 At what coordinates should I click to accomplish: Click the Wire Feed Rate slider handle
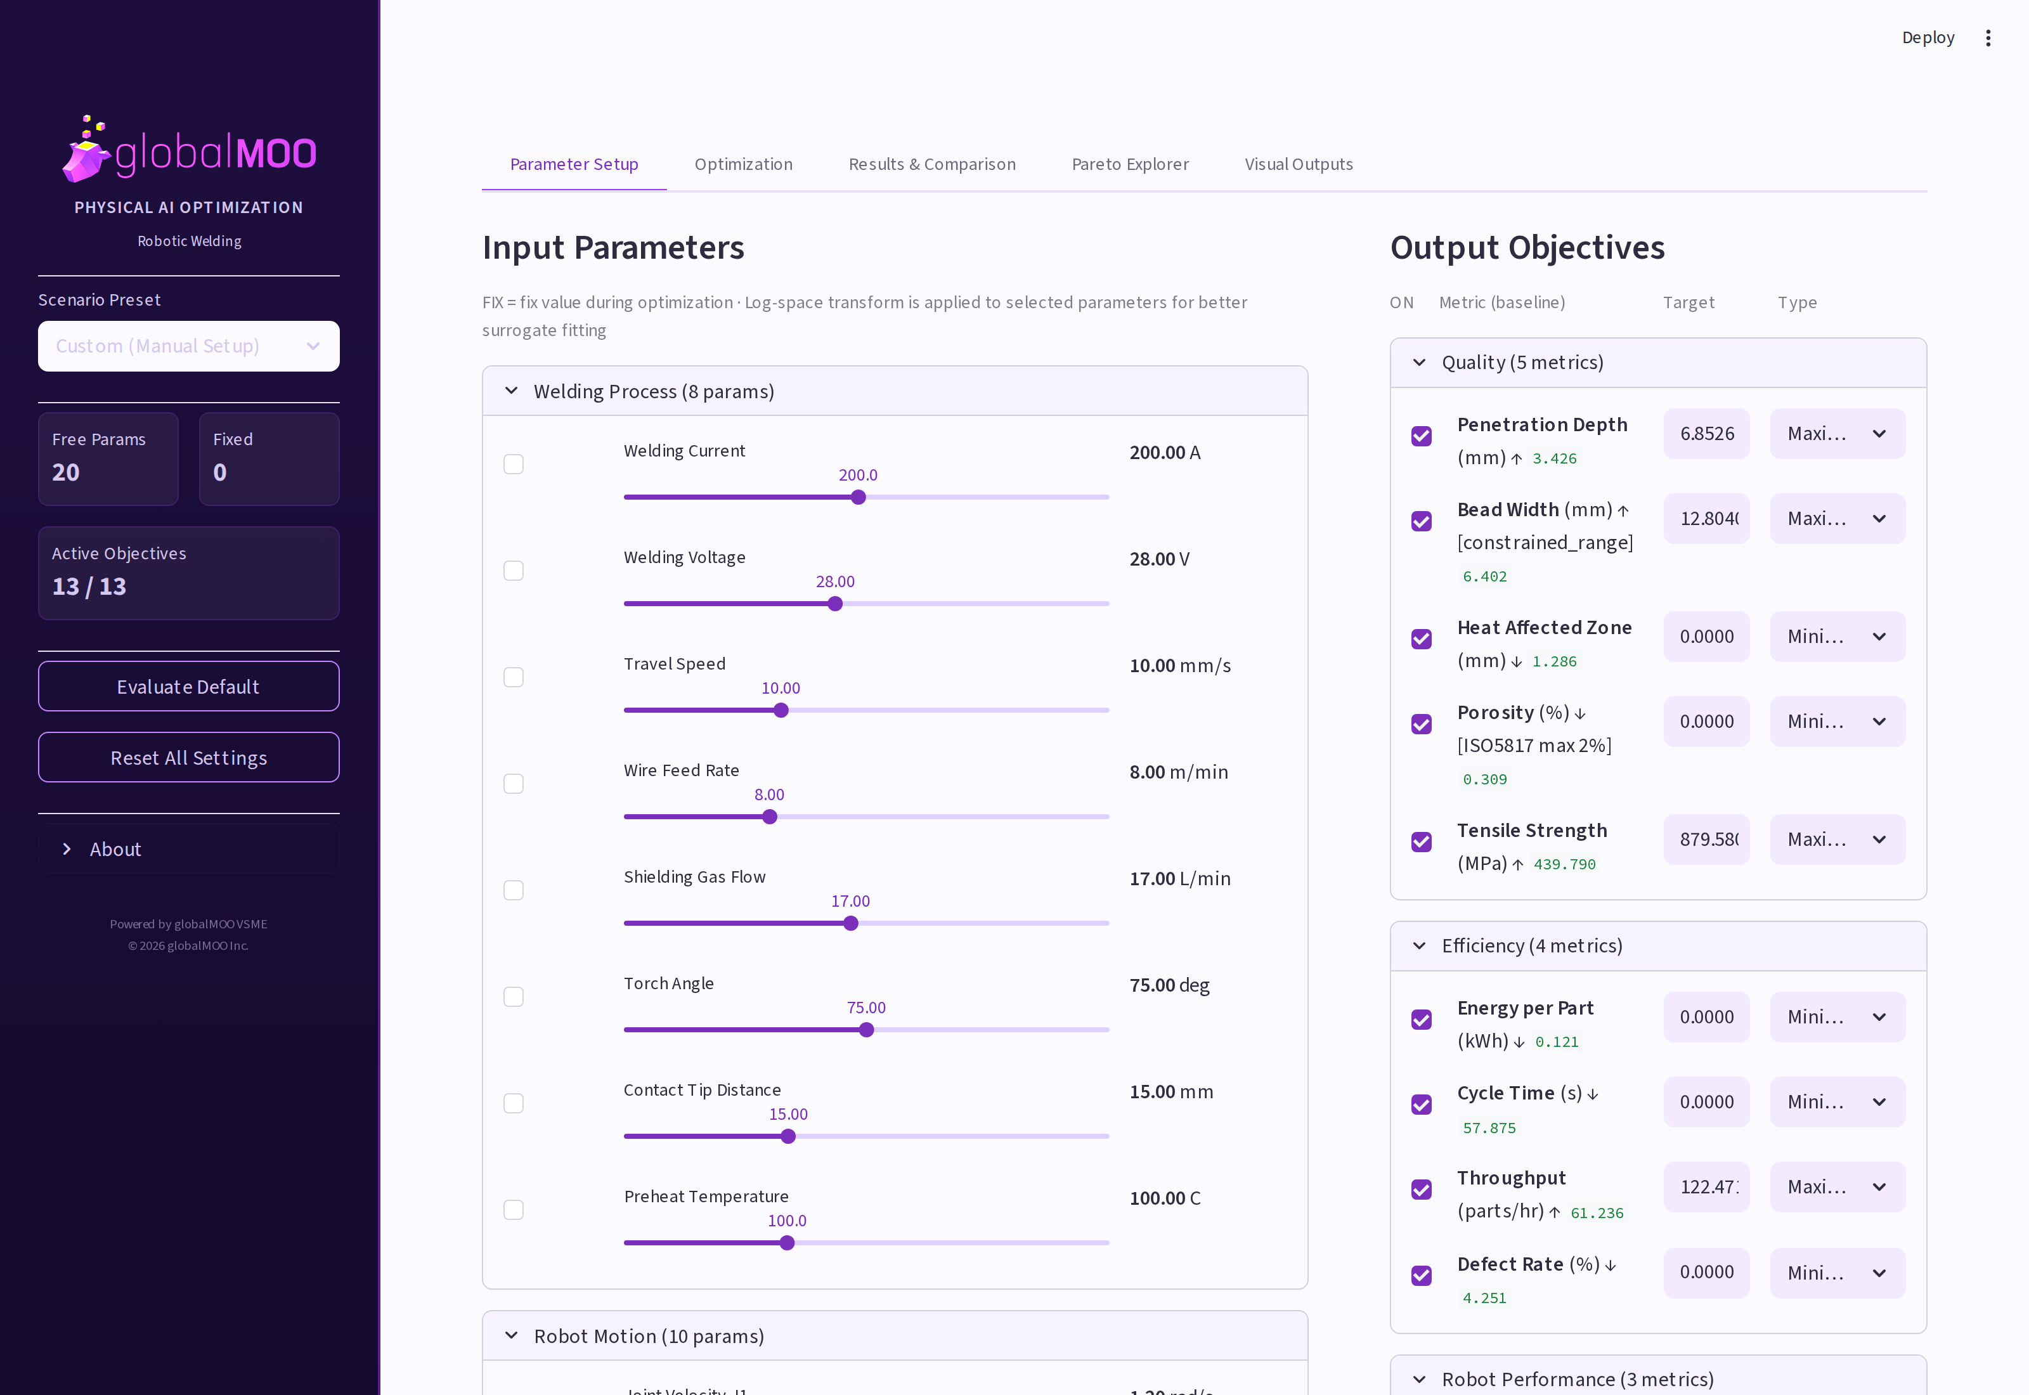770,817
